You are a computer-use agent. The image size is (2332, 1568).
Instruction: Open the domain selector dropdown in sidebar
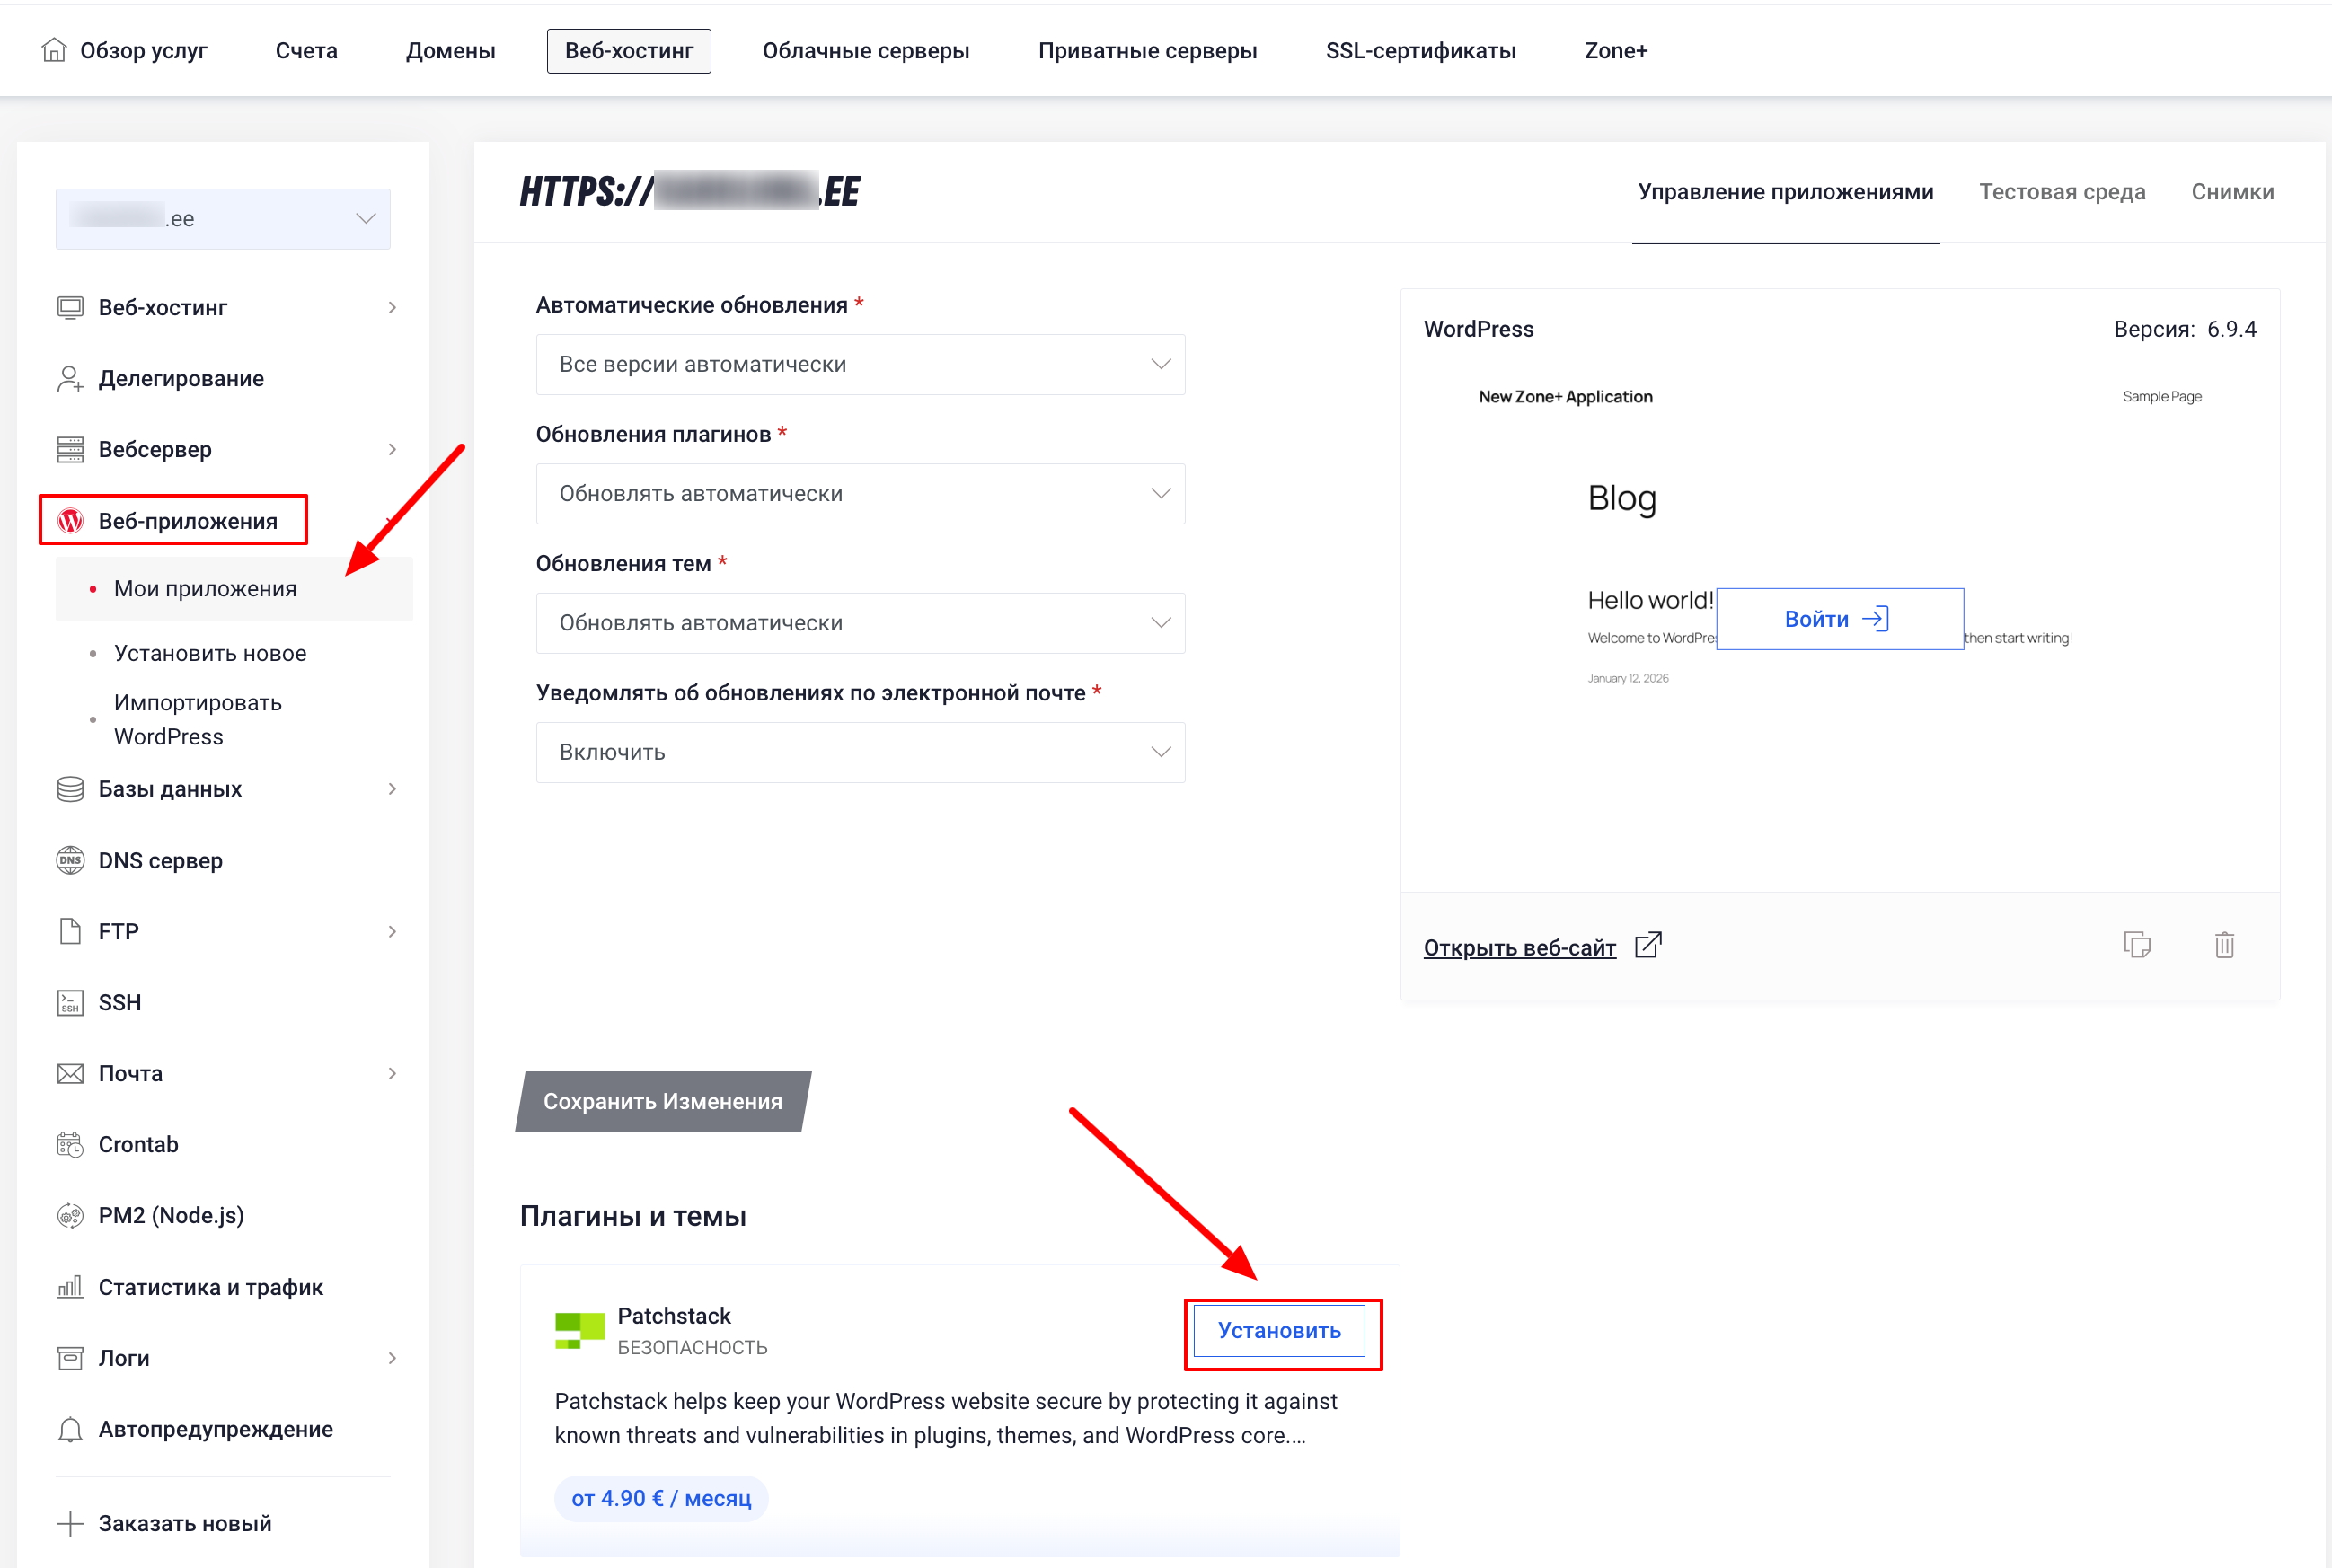point(223,218)
